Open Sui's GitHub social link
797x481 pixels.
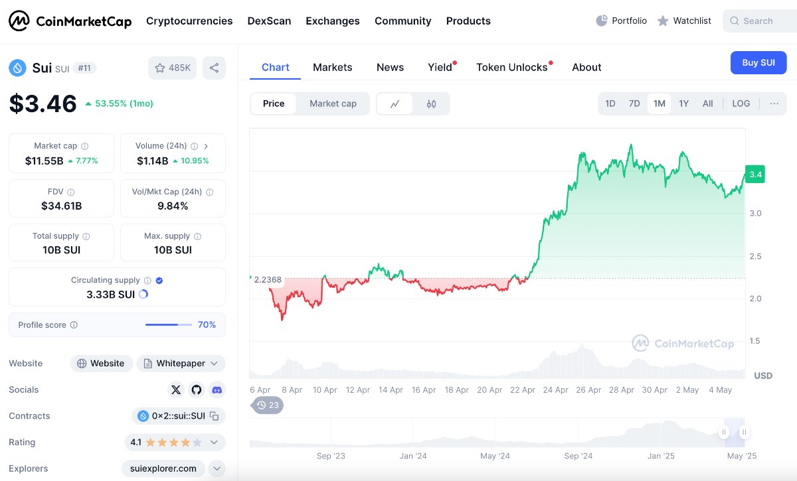196,390
